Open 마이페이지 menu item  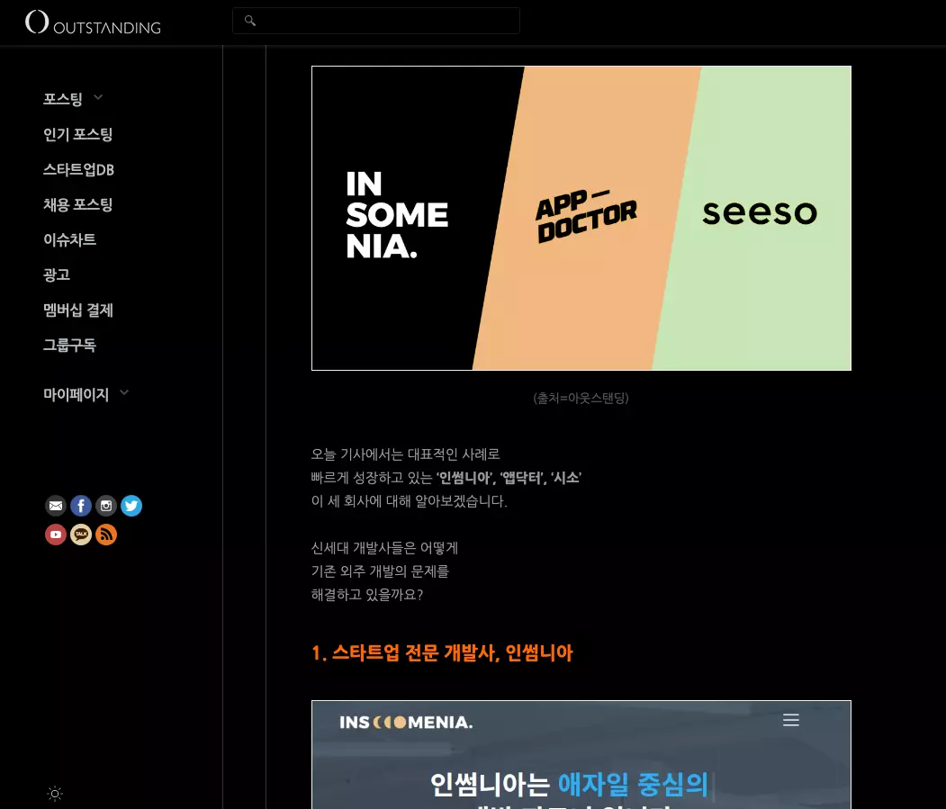coord(76,394)
